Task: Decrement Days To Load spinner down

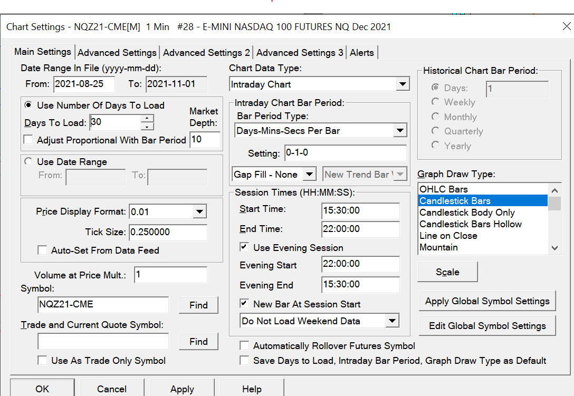Action: 147,127
